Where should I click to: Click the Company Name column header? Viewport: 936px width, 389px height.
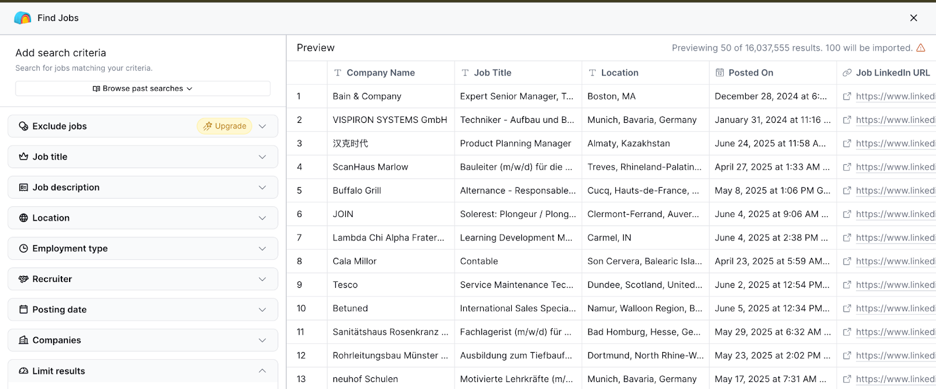(x=391, y=73)
